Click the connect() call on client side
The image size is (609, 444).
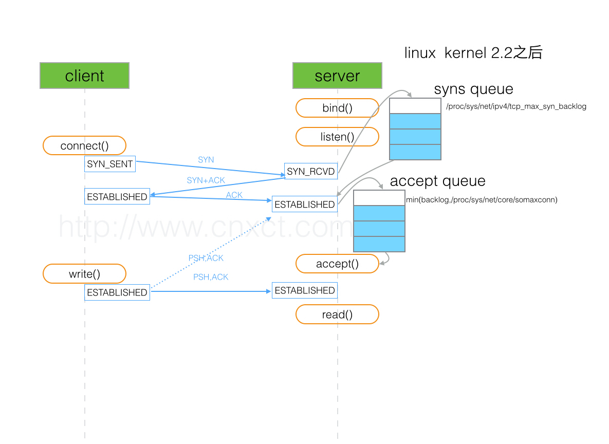[x=84, y=145]
